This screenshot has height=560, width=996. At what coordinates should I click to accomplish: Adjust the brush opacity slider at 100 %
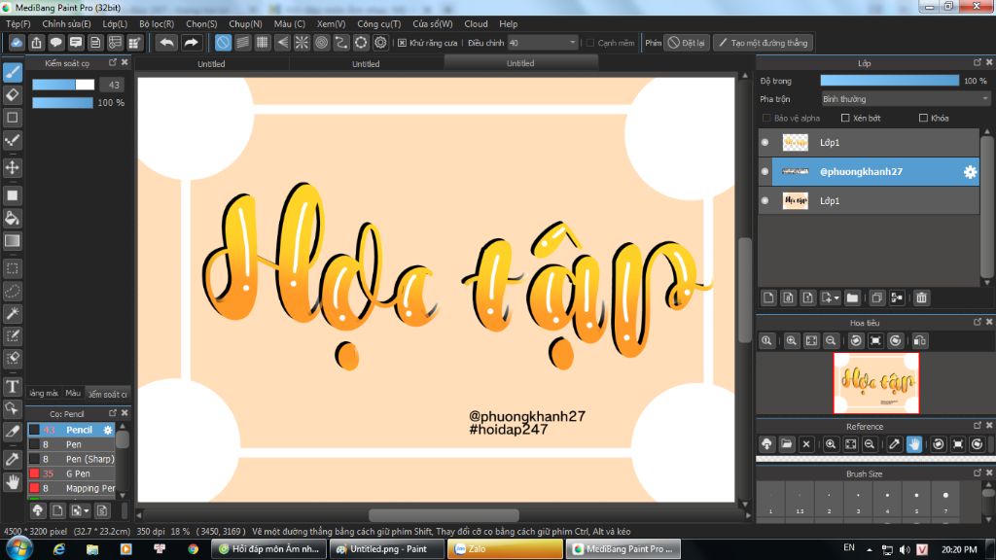tap(63, 103)
